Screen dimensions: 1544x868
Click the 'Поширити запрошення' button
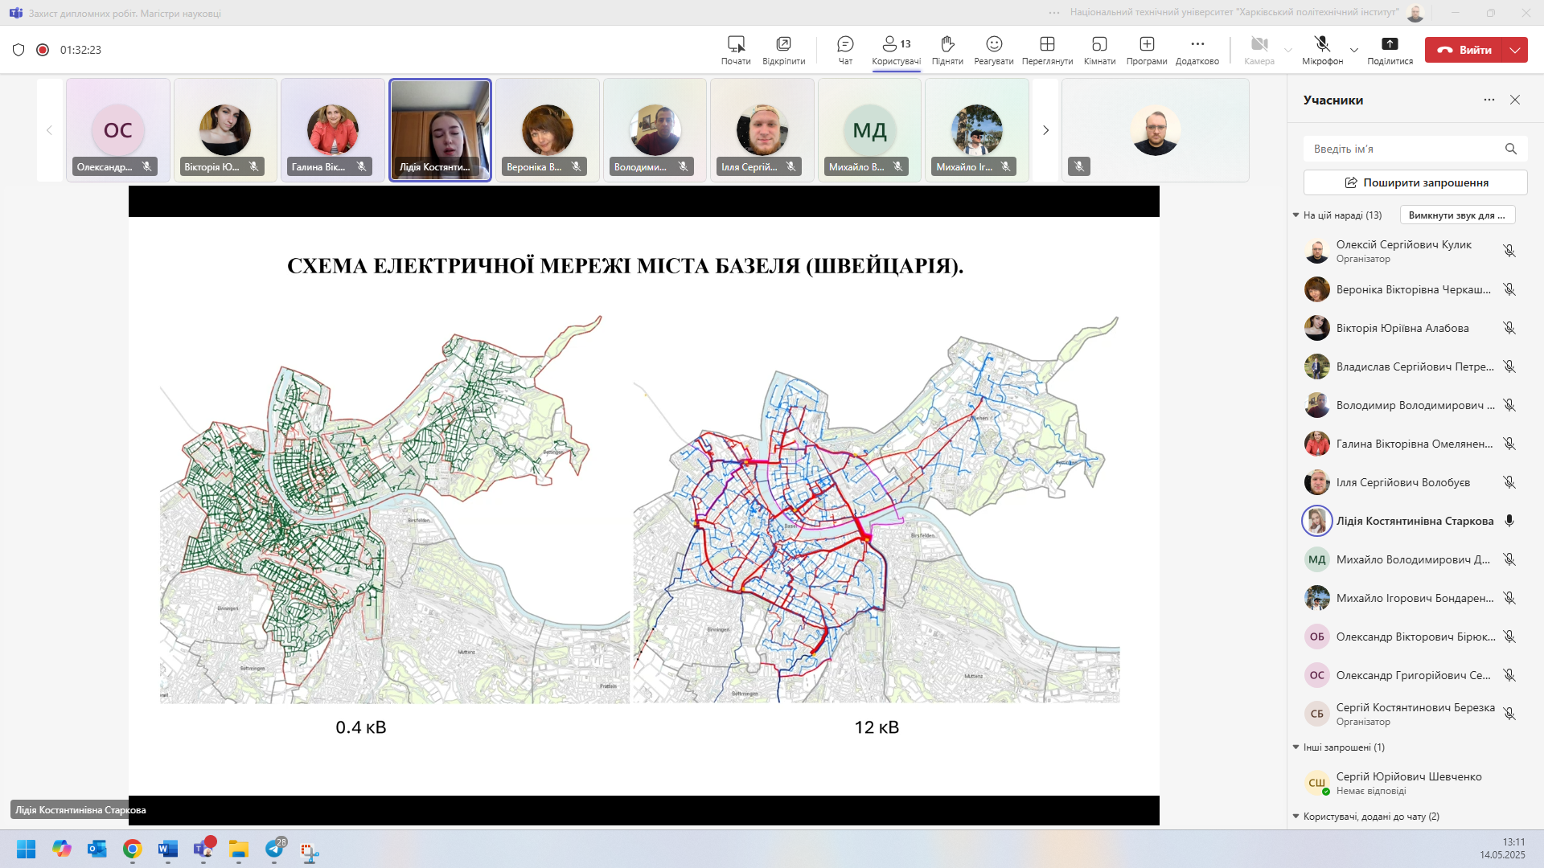click(x=1415, y=182)
